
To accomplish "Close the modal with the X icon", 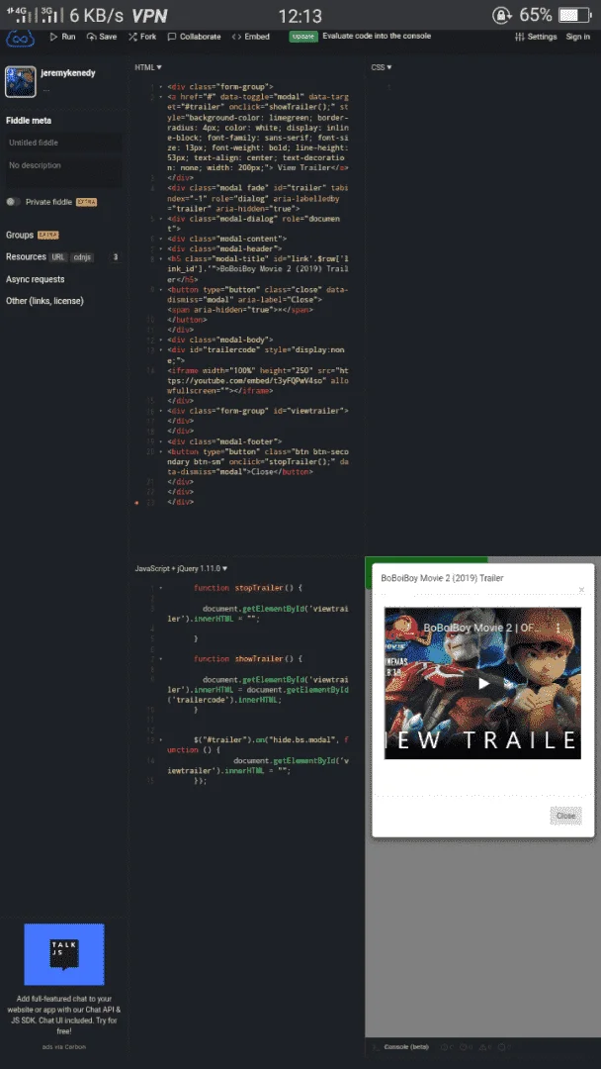I will pyautogui.click(x=581, y=590).
